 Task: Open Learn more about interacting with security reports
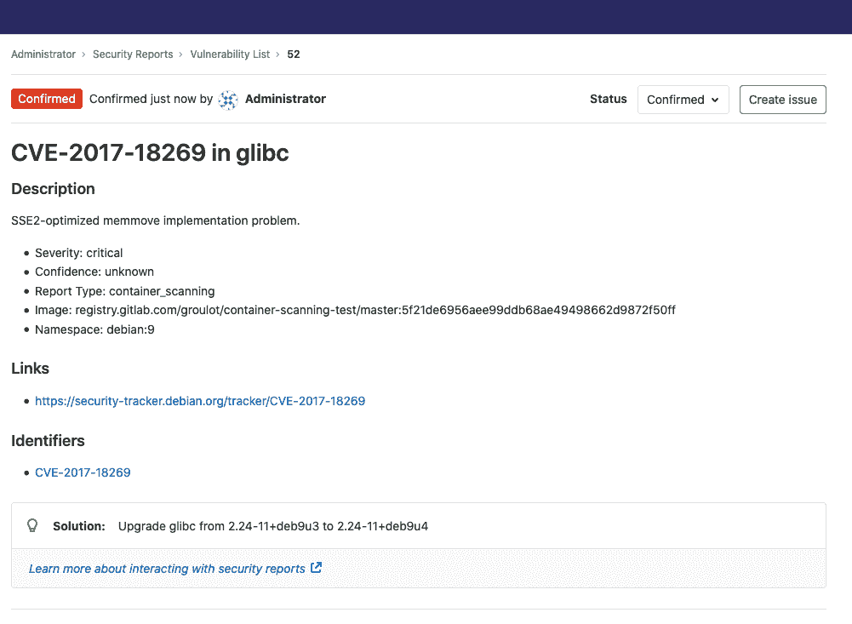click(x=166, y=568)
